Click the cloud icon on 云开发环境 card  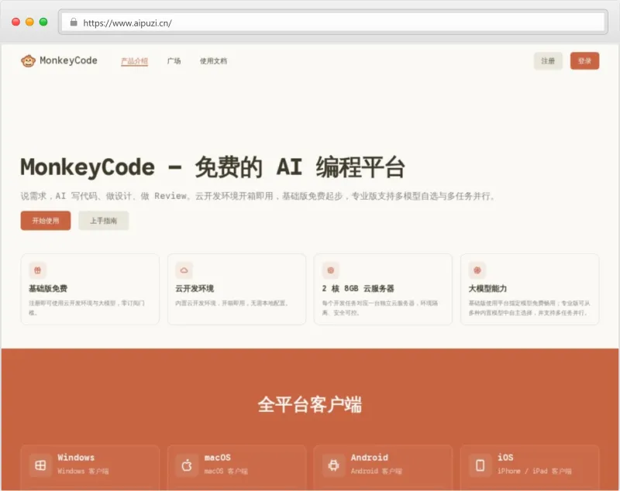(183, 270)
